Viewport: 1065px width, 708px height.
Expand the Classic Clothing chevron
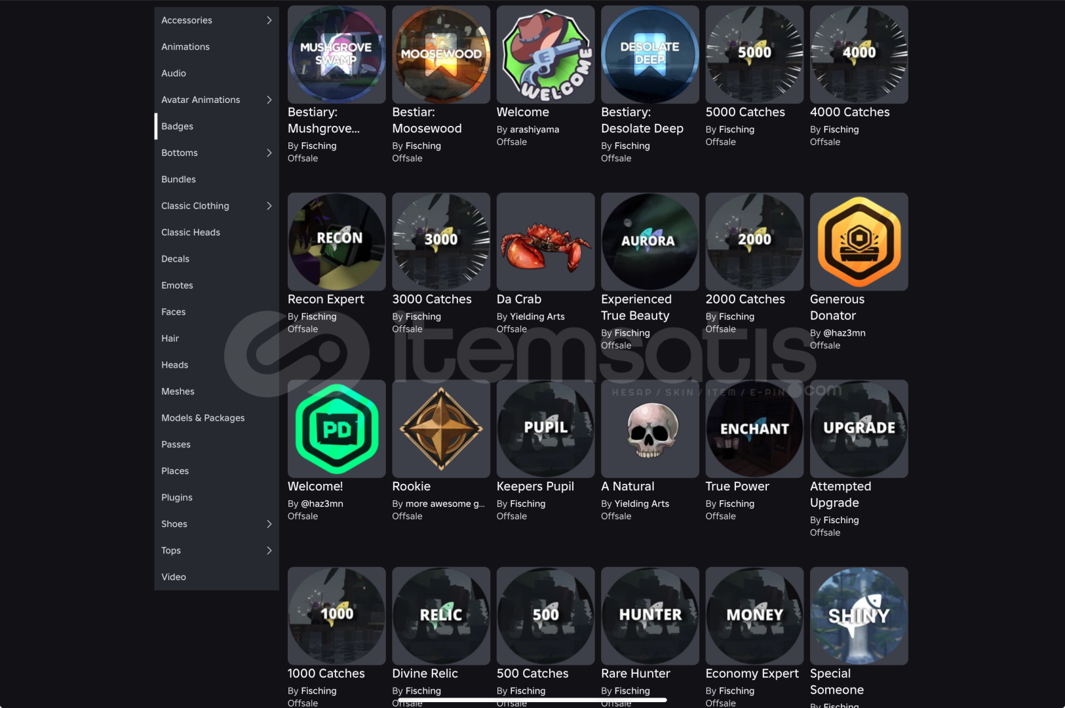pyautogui.click(x=269, y=206)
